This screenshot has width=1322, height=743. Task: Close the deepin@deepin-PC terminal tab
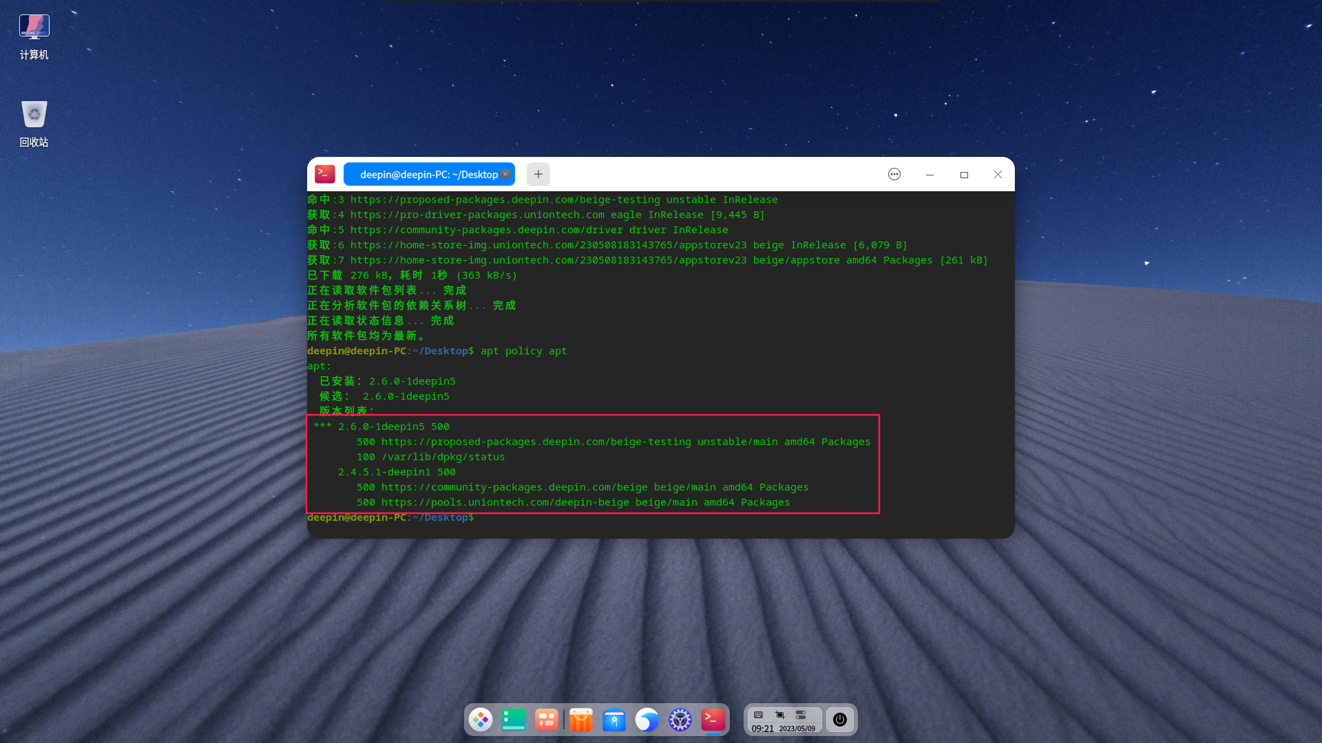(505, 174)
